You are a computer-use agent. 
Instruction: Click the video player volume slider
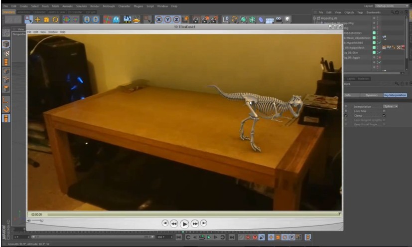coord(37,221)
